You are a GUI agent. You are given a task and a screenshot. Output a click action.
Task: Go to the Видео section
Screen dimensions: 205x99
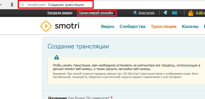108,27
